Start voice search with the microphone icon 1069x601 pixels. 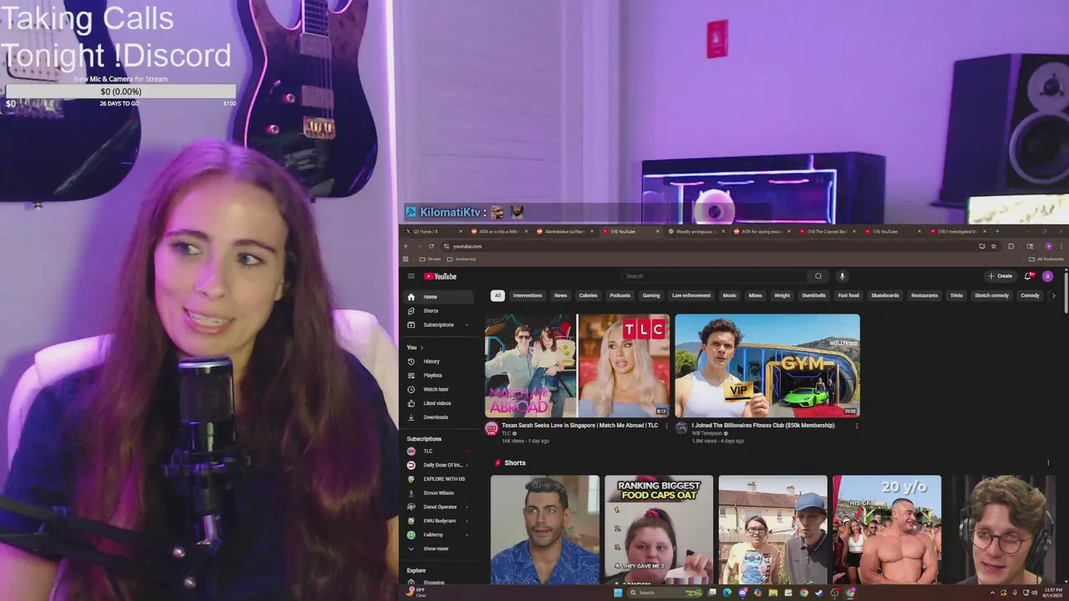click(x=842, y=276)
